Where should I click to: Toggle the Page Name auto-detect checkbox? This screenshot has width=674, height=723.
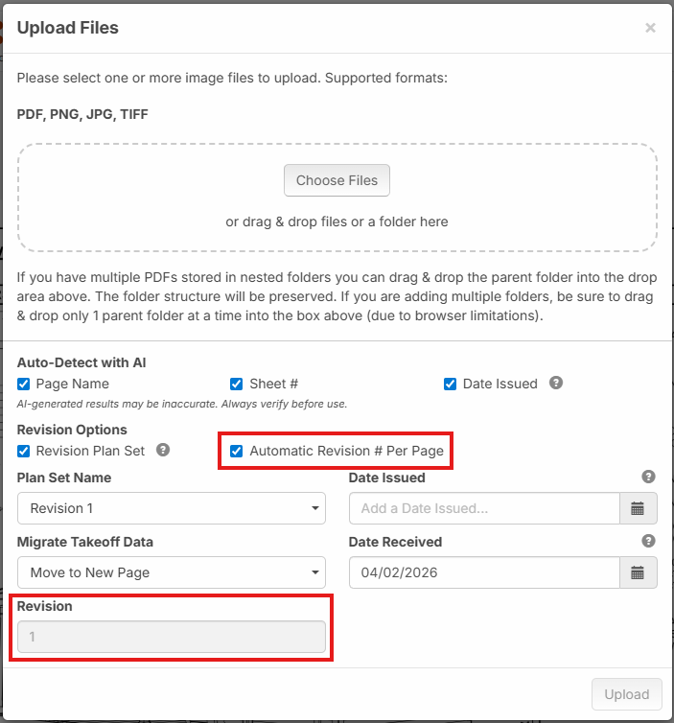pyautogui.click(x=24, y=384)
